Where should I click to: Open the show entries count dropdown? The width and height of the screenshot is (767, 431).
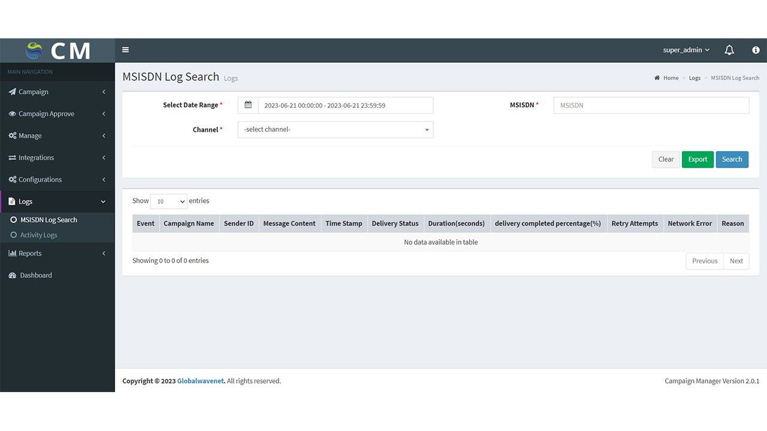point(168,202)
